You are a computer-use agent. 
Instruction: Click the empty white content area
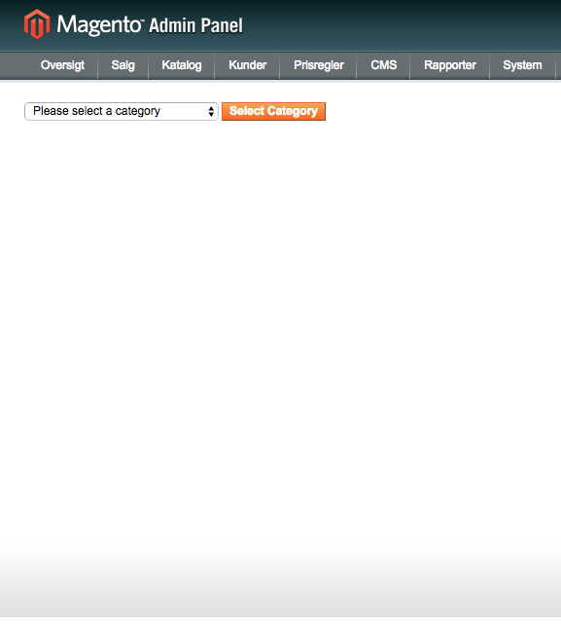pos(280,319)
